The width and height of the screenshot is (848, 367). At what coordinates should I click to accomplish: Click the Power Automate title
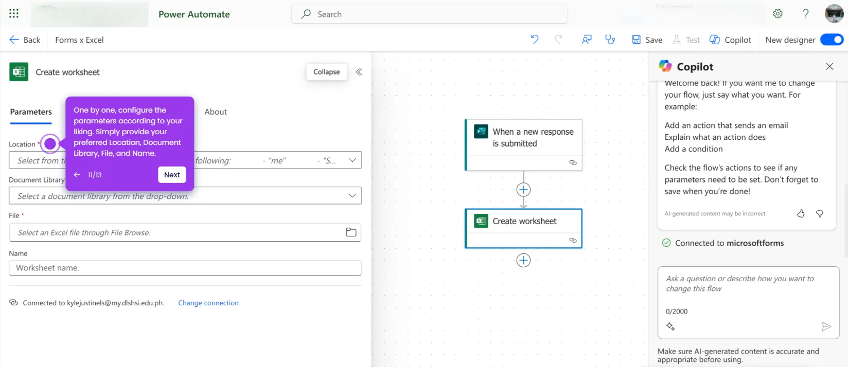point(194,14)
